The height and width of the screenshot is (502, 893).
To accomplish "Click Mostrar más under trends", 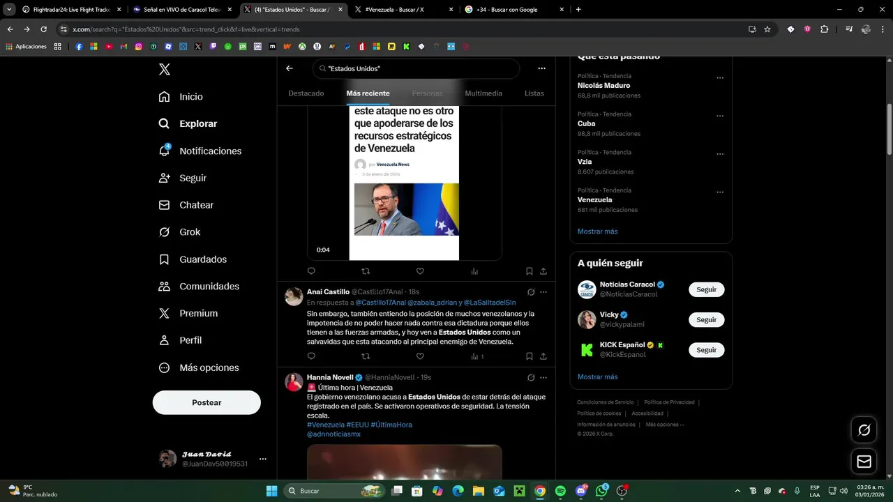I will 597,231.
